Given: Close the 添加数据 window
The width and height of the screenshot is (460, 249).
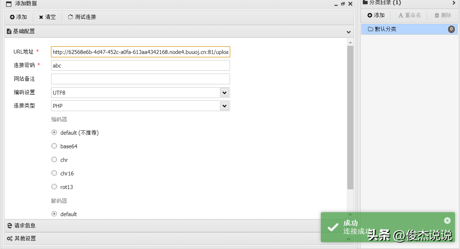Looking at the screenshot, I should tap(350, 4).
